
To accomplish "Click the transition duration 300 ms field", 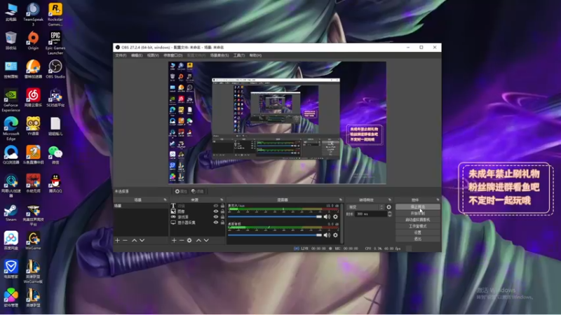I will [x=371, y=214].
